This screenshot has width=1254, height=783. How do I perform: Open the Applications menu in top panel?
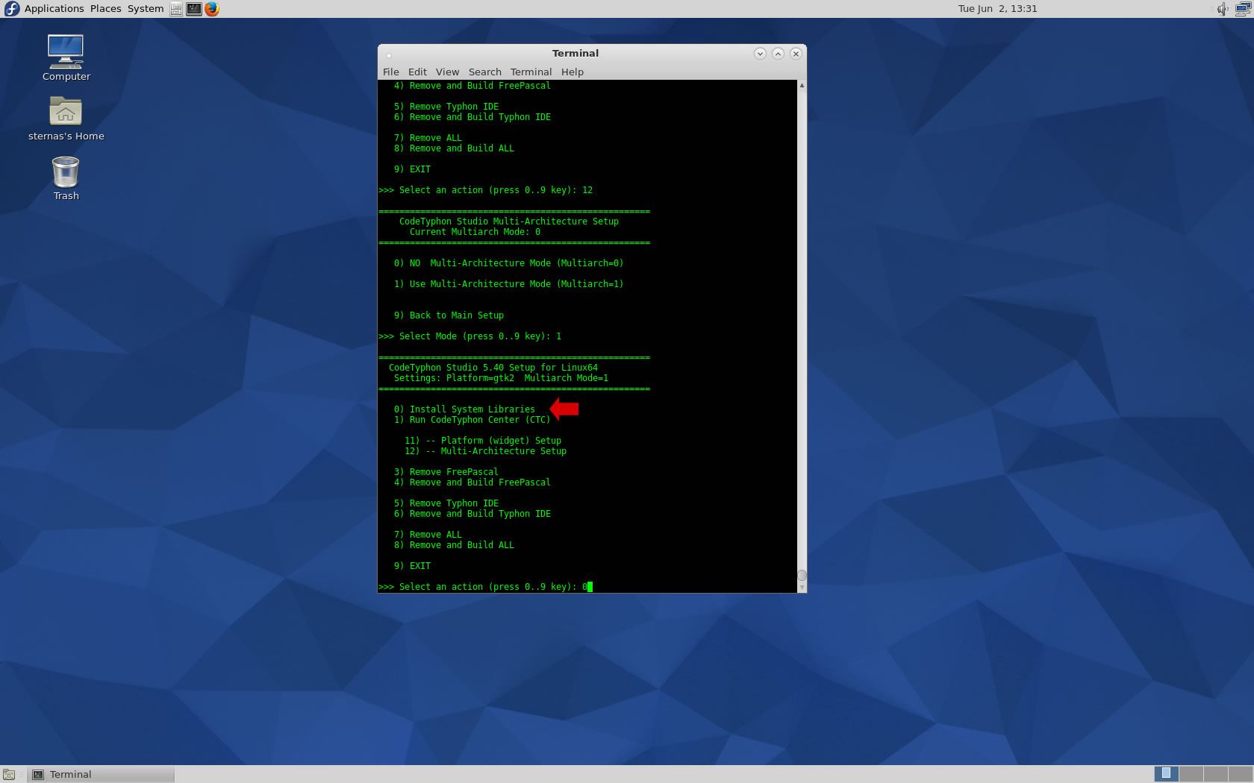(54, 9)
